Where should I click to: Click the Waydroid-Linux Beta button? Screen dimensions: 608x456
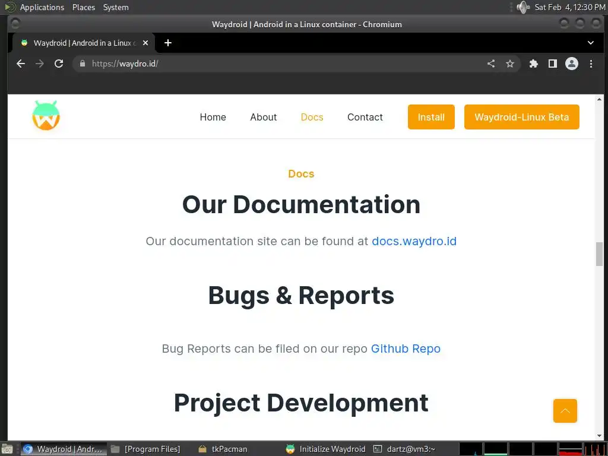tap(521, 117)
